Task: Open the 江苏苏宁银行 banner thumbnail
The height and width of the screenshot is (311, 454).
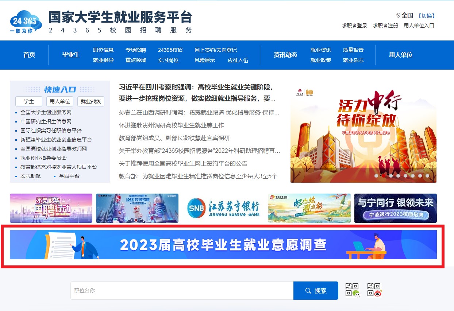Action: point(223,208)
